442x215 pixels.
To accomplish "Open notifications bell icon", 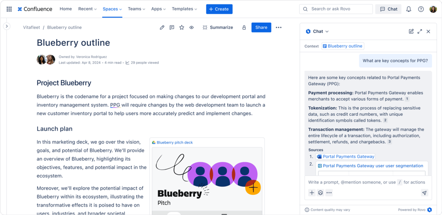I will (409, 9).
